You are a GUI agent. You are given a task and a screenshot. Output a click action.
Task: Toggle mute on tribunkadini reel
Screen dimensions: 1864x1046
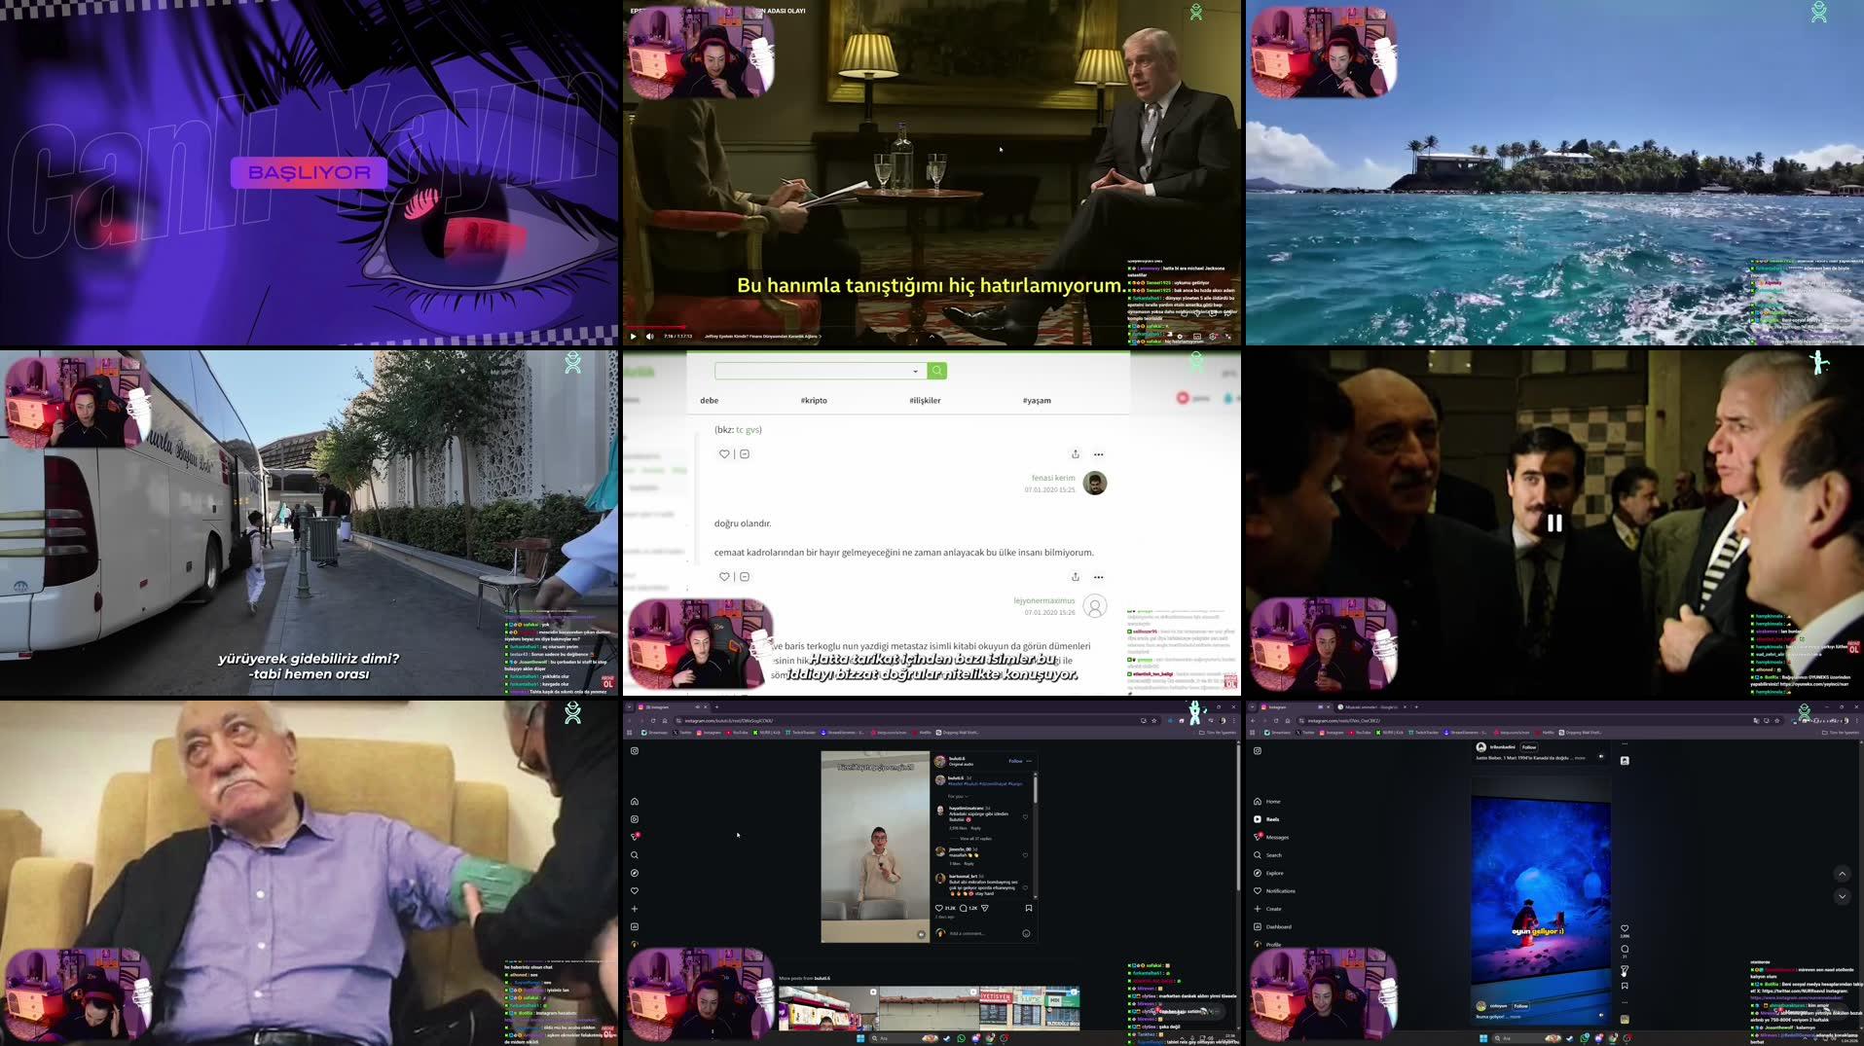pos(1601,757)
